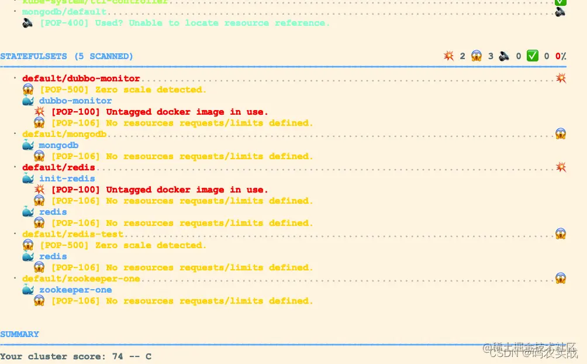
Task: Click the 'default/redis' red resource name
Action: (x=58, y=167)
